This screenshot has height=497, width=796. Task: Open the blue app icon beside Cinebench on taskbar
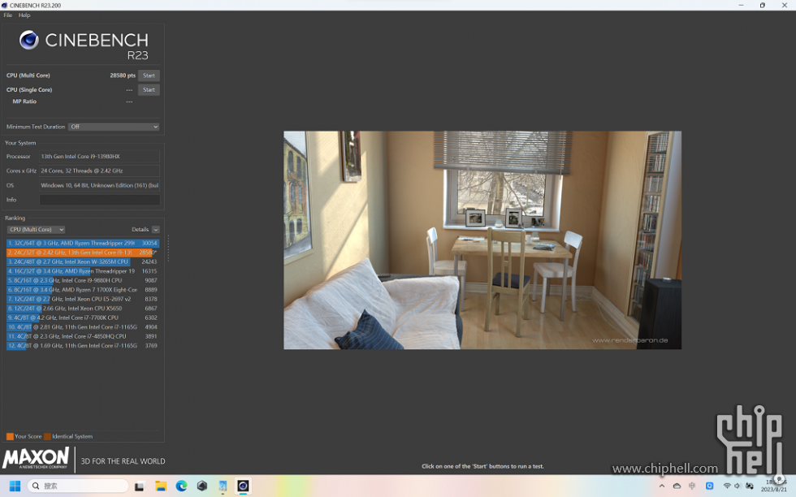(223, 486)
